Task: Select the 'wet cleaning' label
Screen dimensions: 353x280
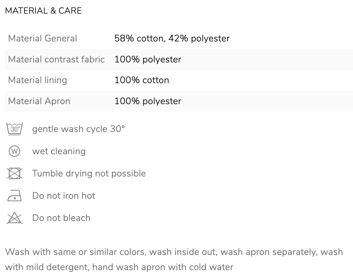Action: pos(59,151)
